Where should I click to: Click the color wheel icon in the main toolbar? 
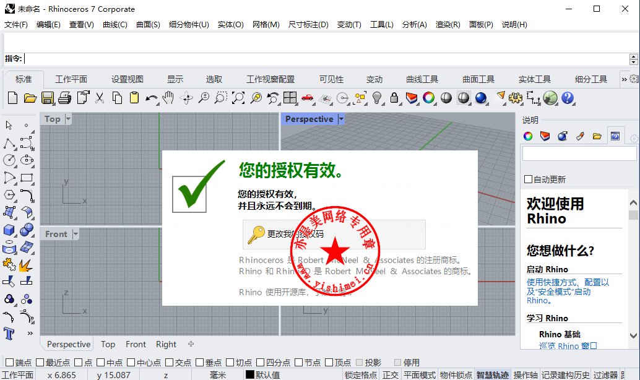point(428,98)
